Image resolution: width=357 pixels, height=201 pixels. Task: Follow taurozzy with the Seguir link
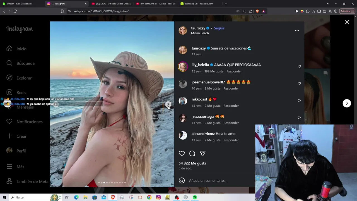click(x=219, y=28)
